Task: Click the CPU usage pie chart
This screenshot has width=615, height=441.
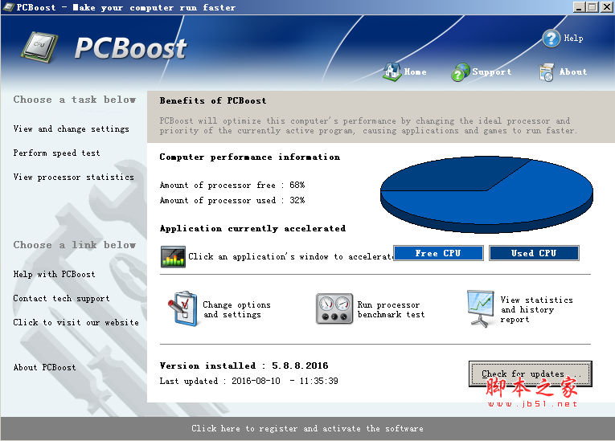Action: coord(486,195)
